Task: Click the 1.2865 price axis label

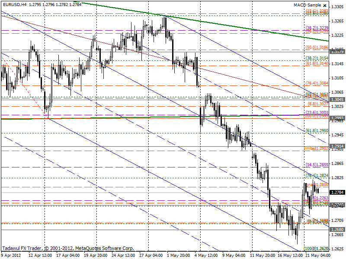Action: point(337,164)
